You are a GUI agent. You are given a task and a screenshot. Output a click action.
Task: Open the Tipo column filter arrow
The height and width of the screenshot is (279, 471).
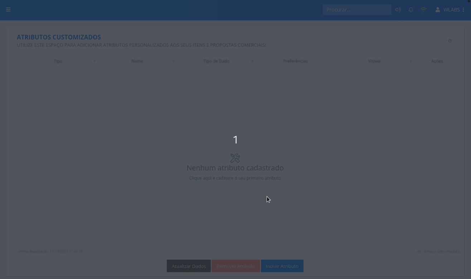coord(94,61)
